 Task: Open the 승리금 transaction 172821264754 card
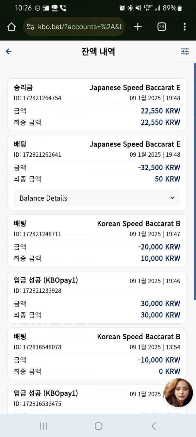coord(97,105)
